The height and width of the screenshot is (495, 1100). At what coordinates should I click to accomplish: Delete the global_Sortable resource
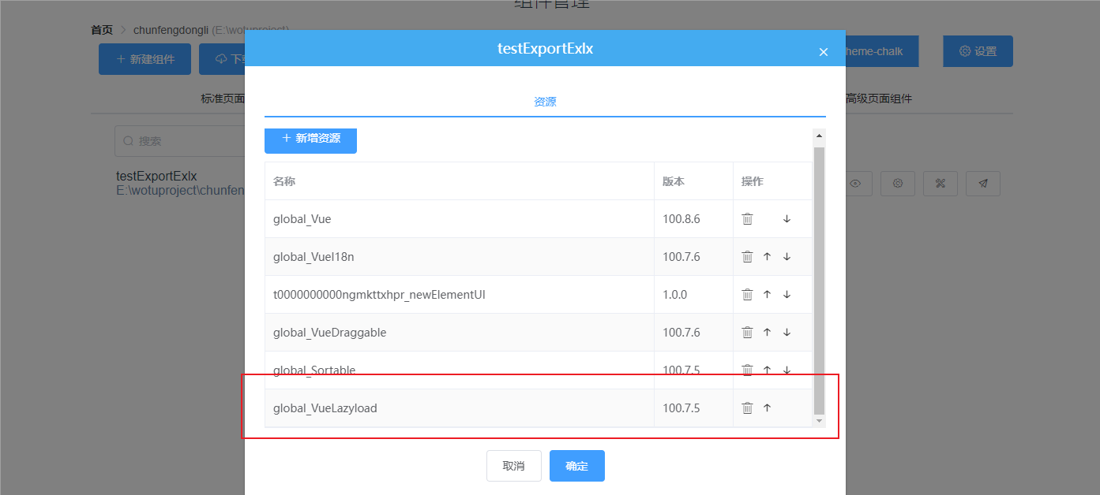click(x=747, y=370)
